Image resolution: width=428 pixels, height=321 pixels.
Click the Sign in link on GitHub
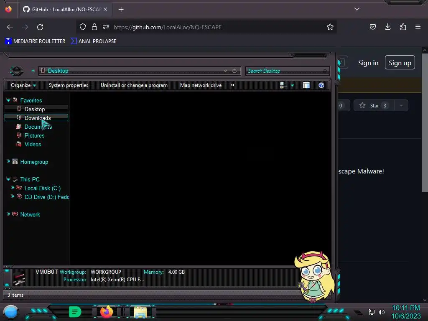coord(368,63)
